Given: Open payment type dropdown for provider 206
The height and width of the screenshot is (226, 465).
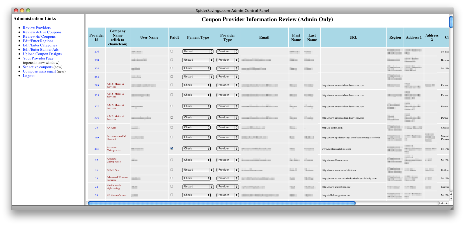Looking at the screenshot, I should [x=198, y=51].
